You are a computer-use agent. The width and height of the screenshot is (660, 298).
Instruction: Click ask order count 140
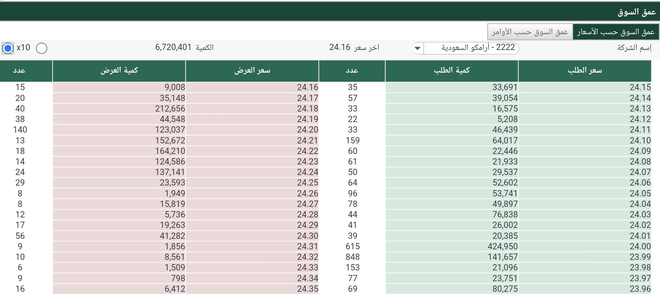click(20, 130)
